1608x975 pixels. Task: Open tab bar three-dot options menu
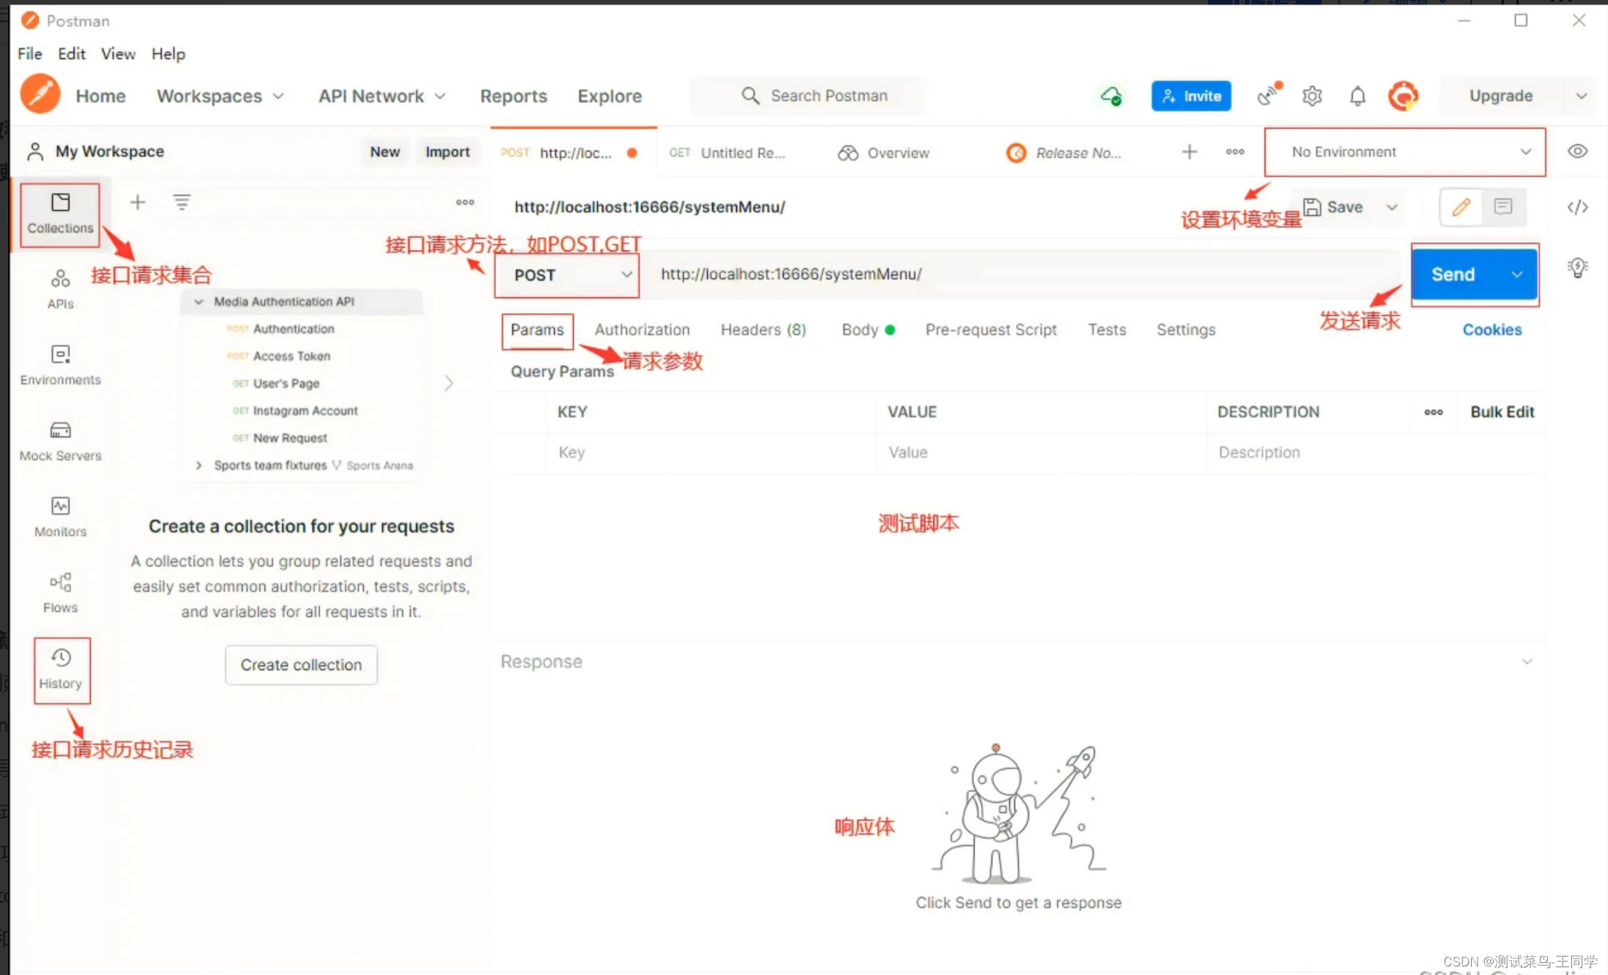coord(1235,152)
